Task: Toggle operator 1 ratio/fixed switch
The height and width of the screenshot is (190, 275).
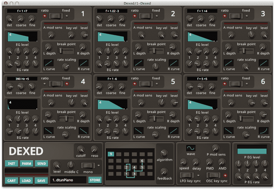Action: [x=56, y=16]
